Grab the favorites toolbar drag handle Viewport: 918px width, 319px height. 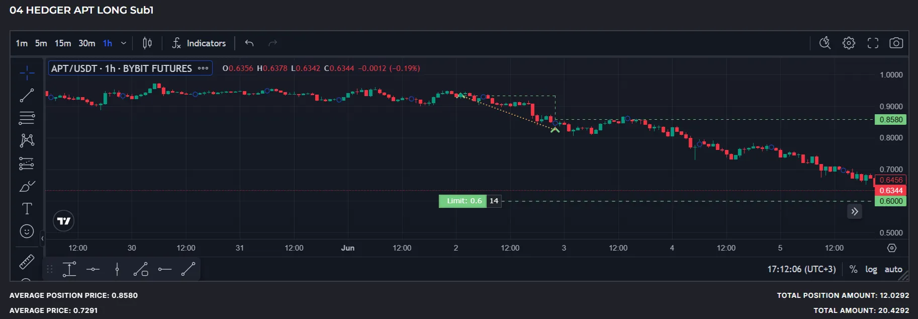(49, 269)
